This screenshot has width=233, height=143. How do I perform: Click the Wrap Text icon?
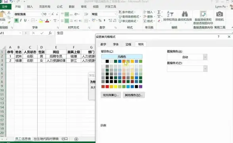86,14
